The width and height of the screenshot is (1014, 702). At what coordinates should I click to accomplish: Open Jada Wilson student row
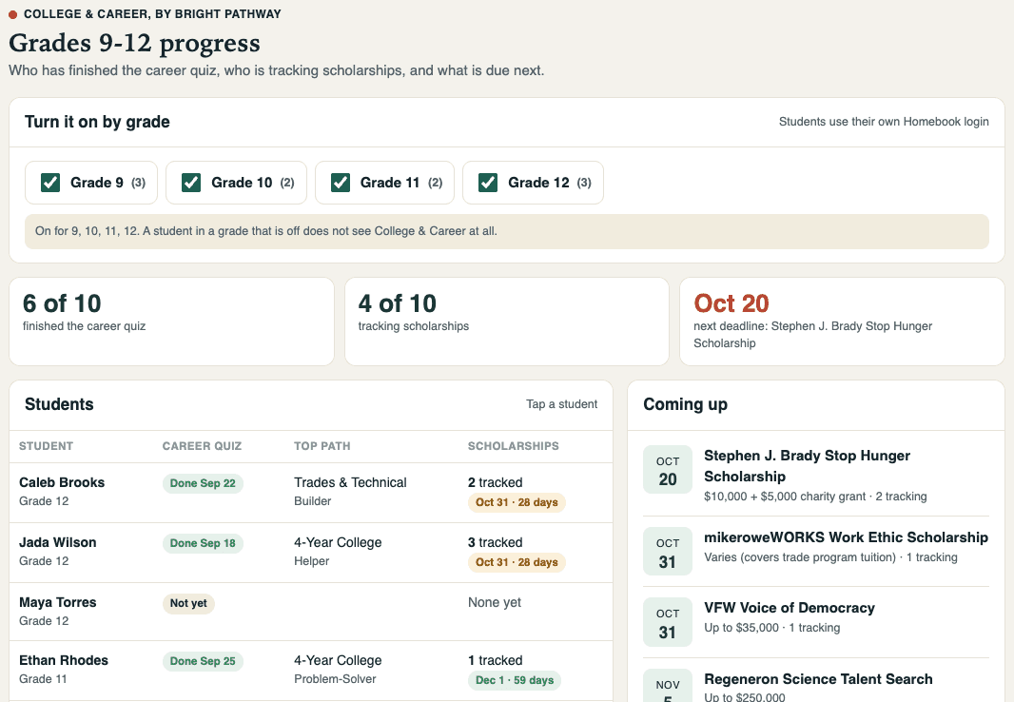click(x=310, y=553)
